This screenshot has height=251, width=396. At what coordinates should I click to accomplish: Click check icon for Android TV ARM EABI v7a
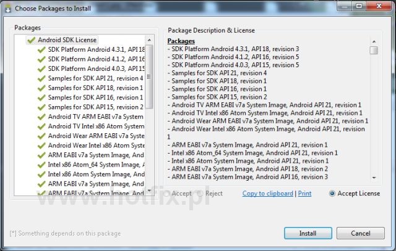41,117
